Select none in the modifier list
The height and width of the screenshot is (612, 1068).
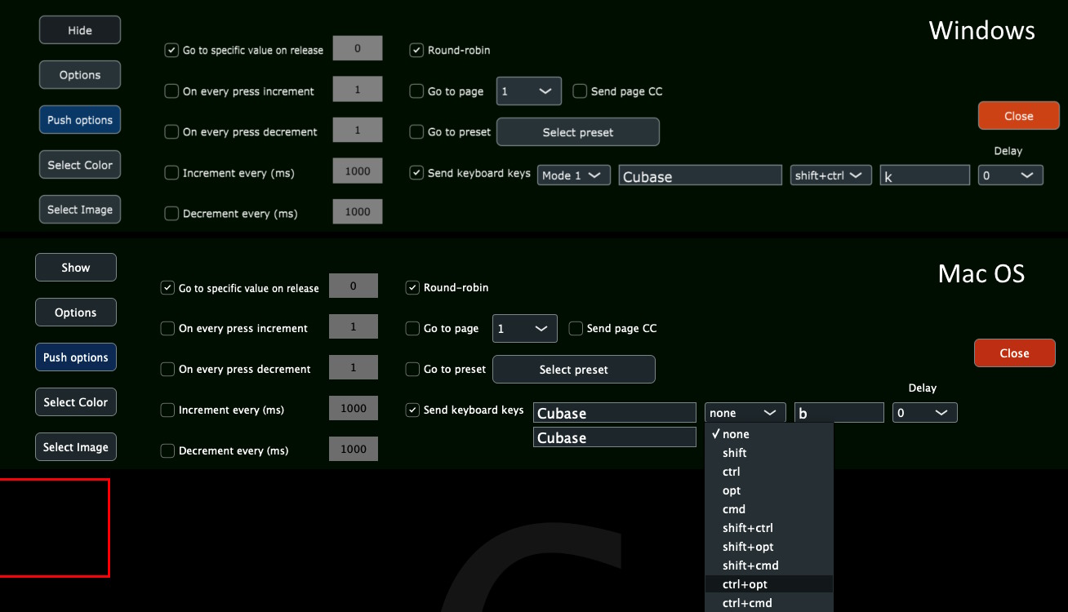point(769,434)
